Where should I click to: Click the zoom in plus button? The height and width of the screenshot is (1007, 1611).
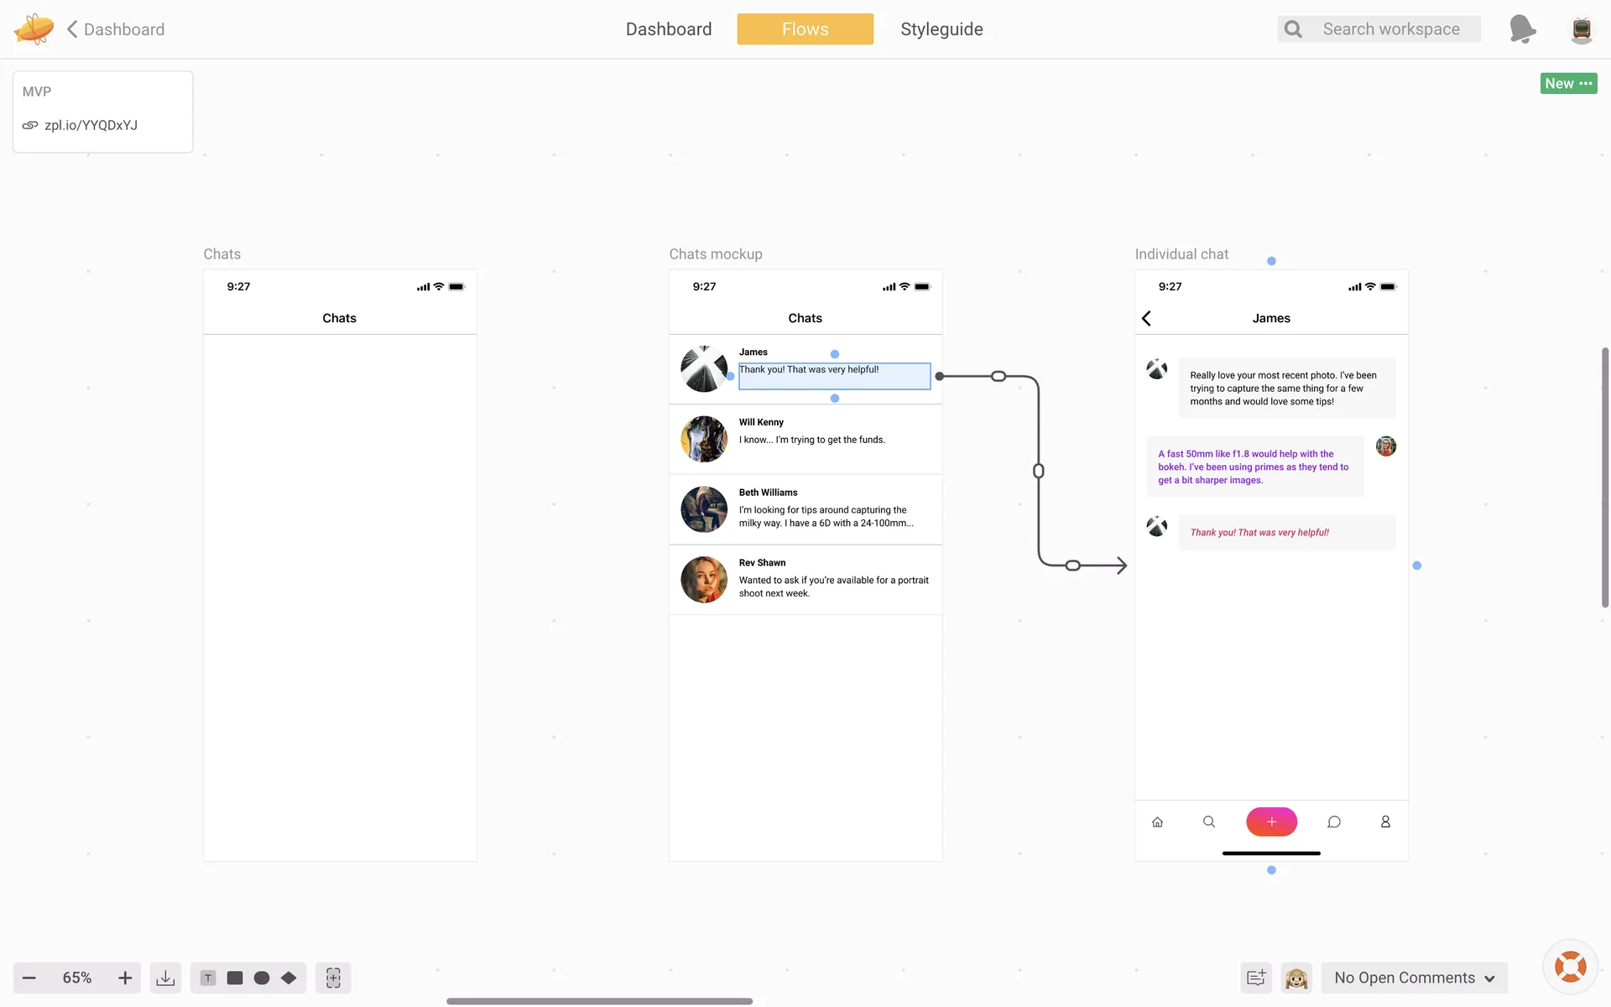125,978
